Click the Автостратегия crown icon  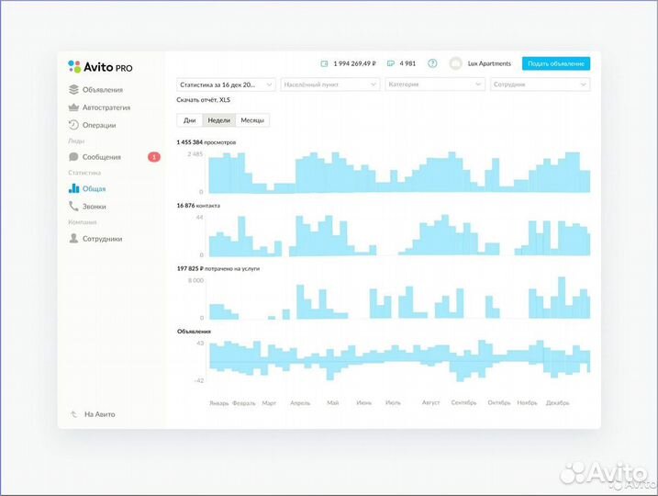(73, 107)
